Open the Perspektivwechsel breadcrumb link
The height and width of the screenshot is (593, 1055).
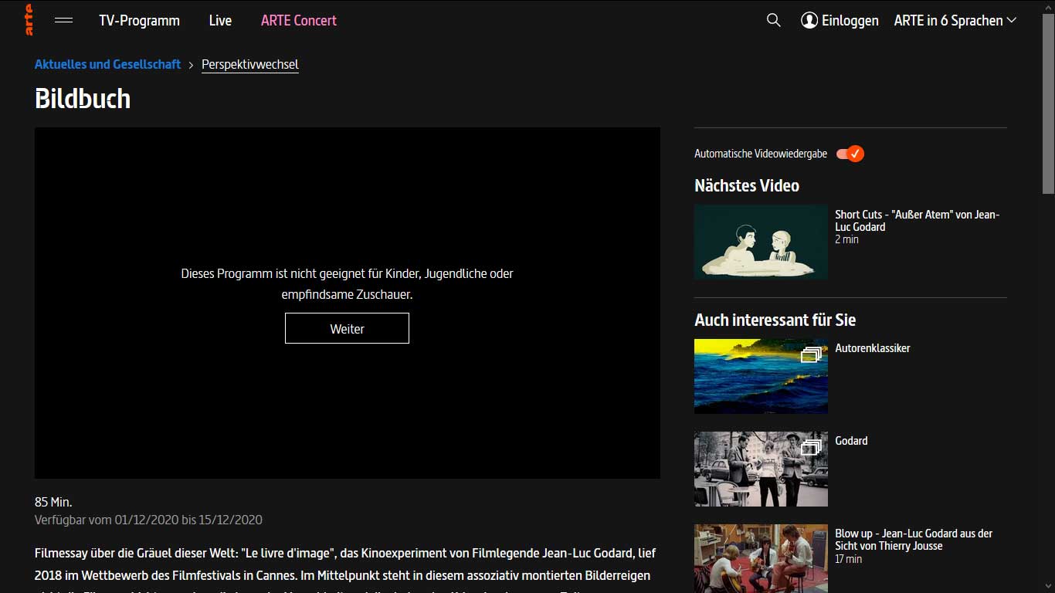point(249,64)
